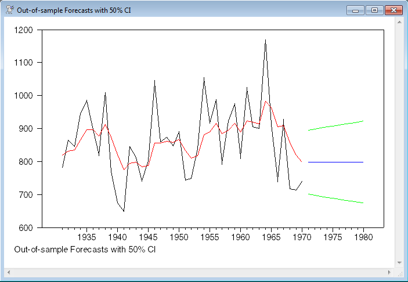The height and width of the screenshot is (282, 408).
Task: Click the lower green confidence interval line
Action: pos(335,198)
